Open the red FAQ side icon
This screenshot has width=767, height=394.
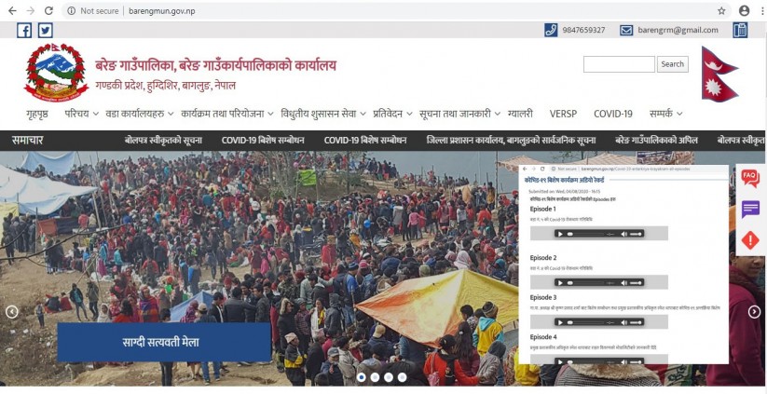750,178
